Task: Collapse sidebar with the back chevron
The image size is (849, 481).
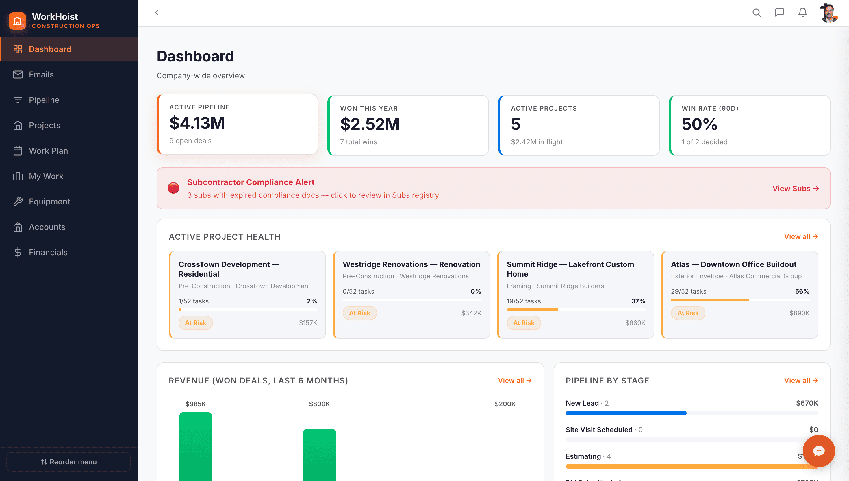Action: point(157,12)
